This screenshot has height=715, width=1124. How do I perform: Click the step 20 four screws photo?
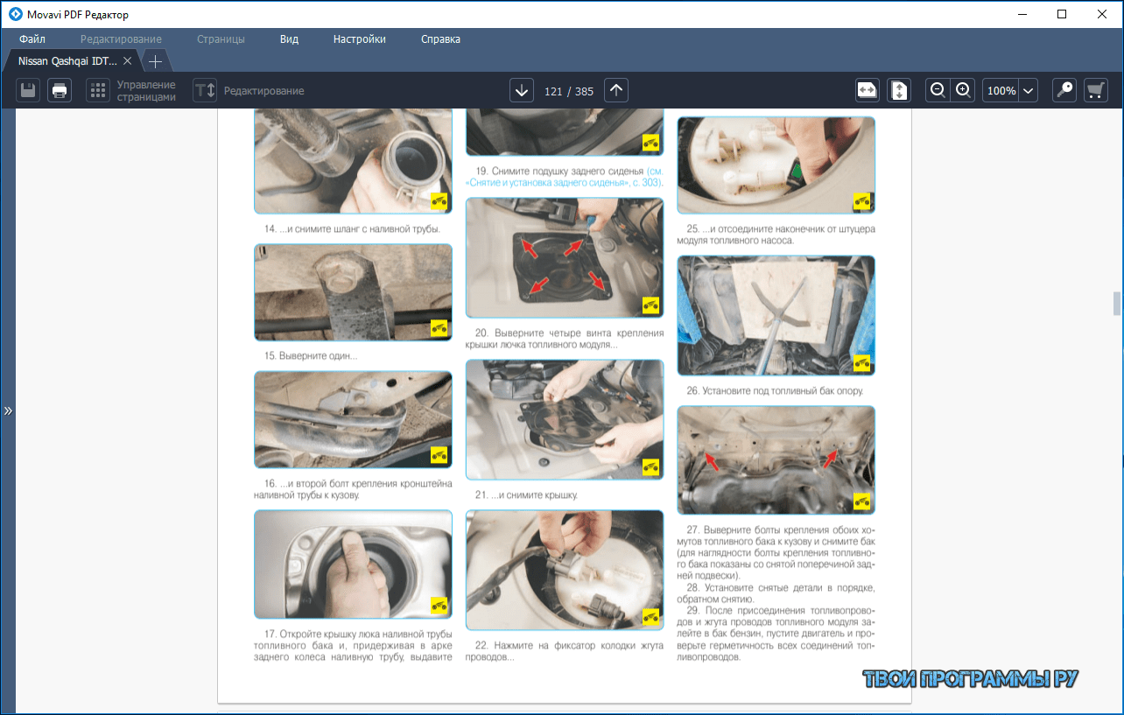pos(565,257)
